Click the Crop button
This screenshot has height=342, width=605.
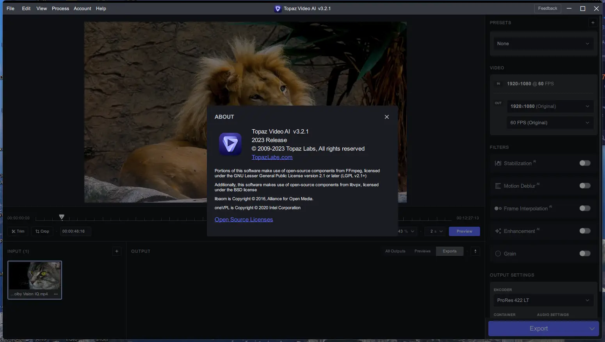click(x=42, y=231)
